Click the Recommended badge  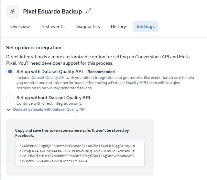101,72
